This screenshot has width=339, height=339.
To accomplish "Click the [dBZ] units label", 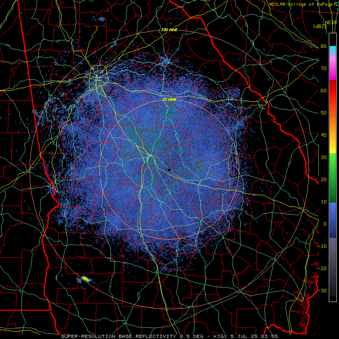I will (320, 26).
